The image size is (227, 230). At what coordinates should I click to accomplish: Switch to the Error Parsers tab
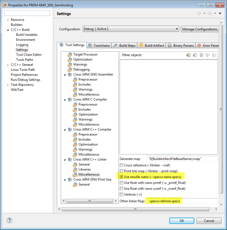tap(207, 46)
